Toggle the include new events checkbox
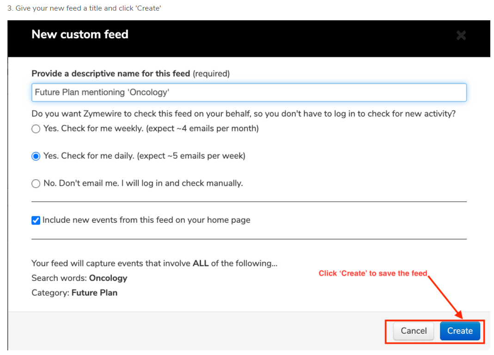 coord(36,220)
